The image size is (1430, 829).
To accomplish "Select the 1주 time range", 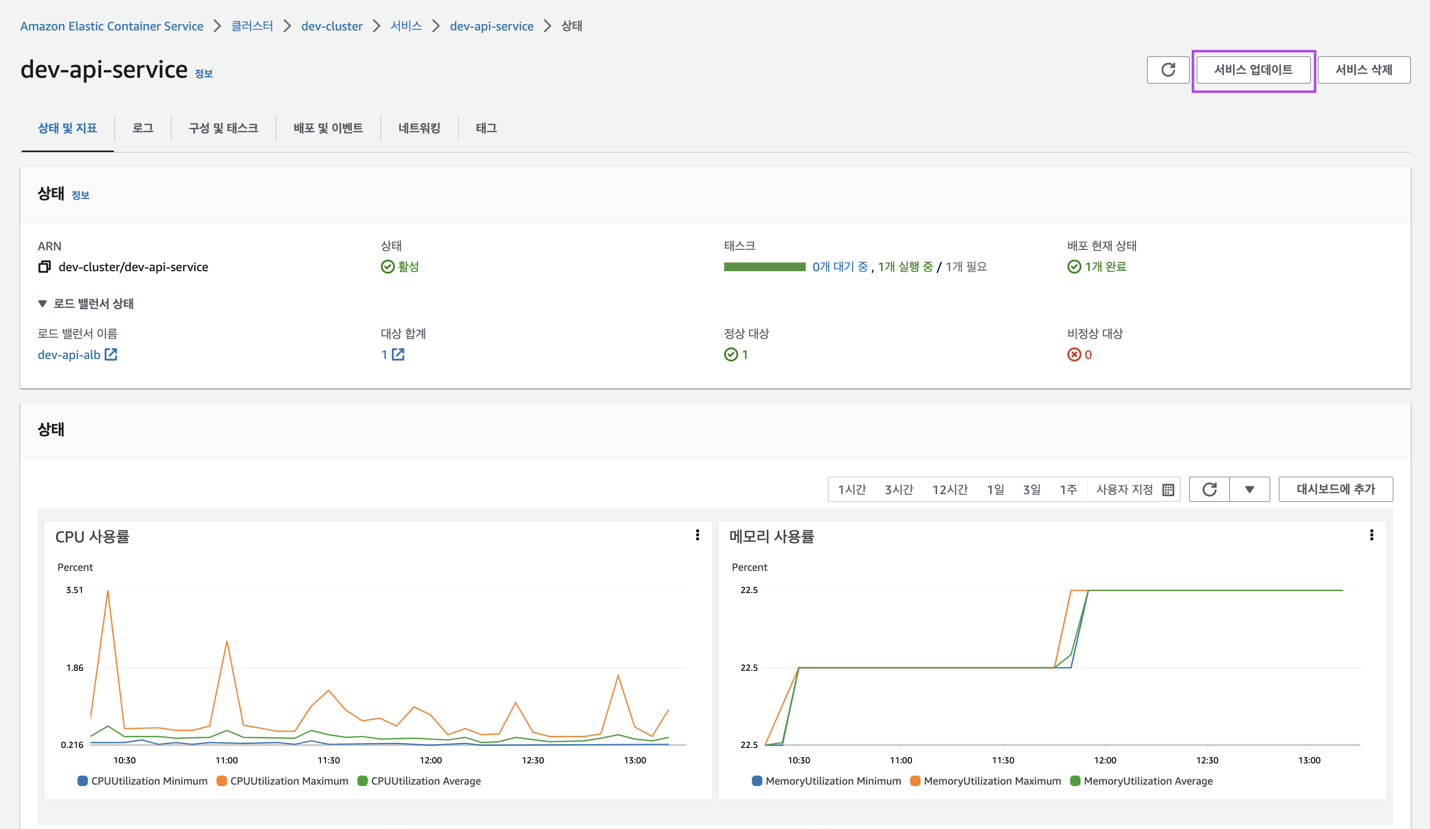I will click(x=1068, y=489).
